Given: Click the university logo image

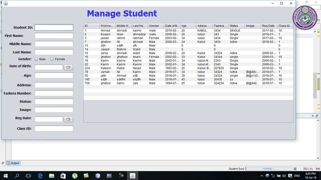Looking at the screenshot, I should point(304,17).
